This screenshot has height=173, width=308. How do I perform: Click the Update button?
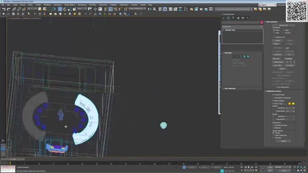[283, 141]
